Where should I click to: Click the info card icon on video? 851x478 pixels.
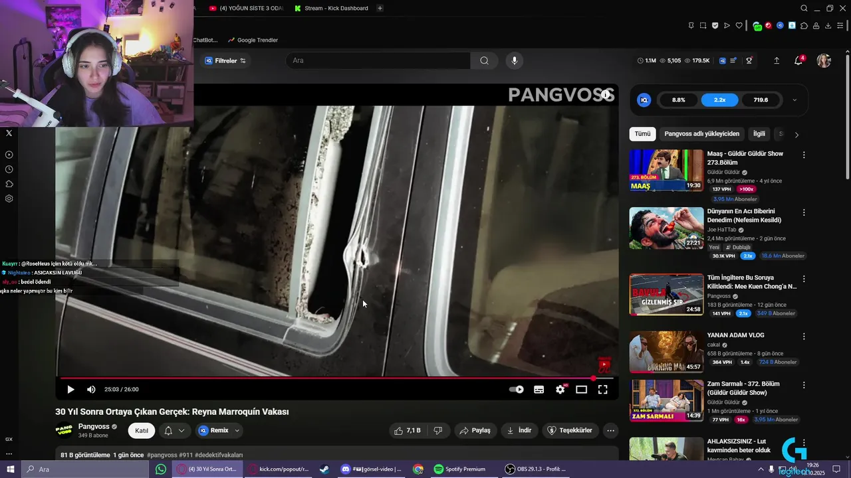click(606, 95)
